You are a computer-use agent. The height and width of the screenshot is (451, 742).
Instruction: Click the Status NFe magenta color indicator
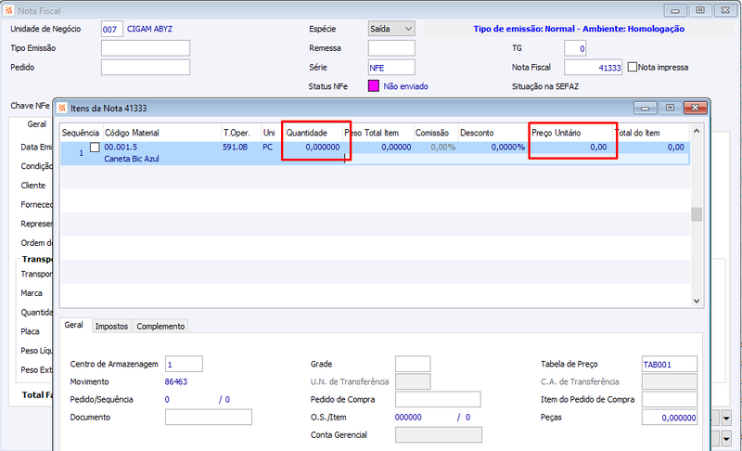(374, 86)
